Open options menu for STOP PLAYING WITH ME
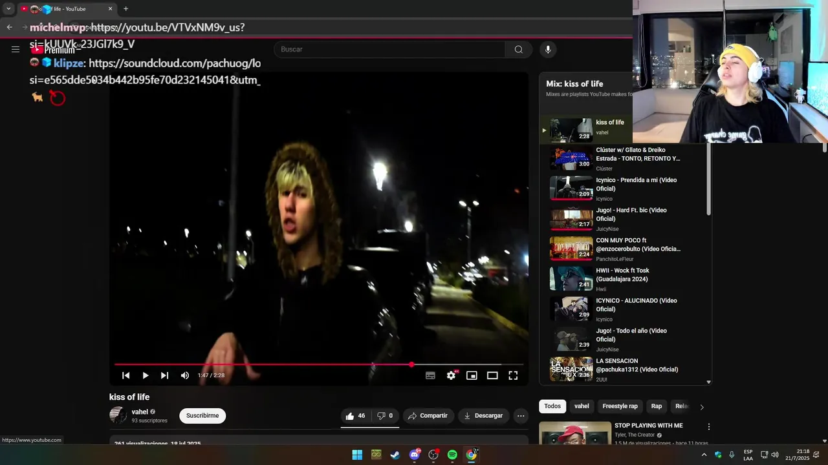 click(x=709, y=427)
